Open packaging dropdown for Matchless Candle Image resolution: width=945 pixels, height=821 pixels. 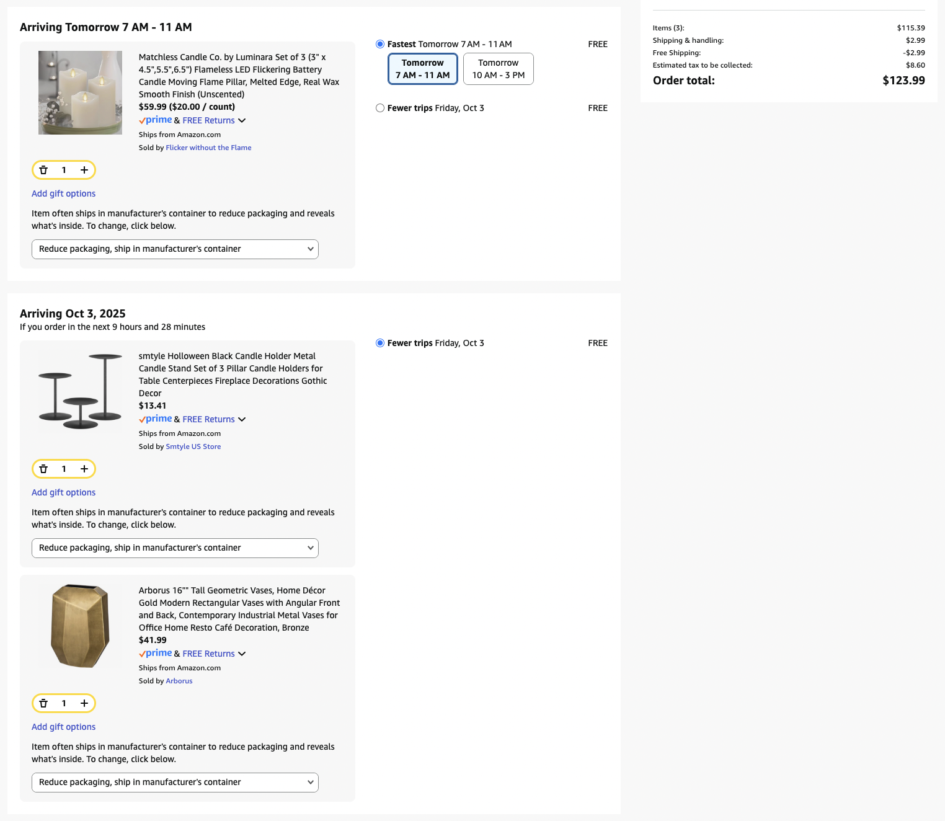click(175, 249)
